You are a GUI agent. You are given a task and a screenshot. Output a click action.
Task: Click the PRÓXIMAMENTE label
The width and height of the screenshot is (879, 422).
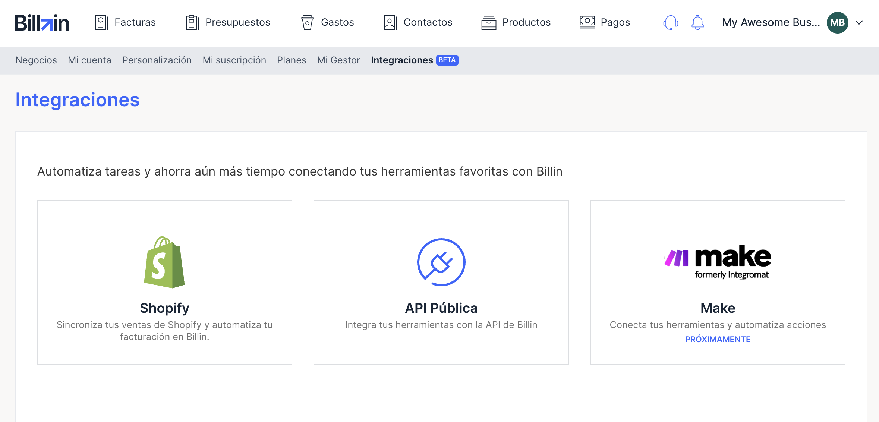click(718, 339)
